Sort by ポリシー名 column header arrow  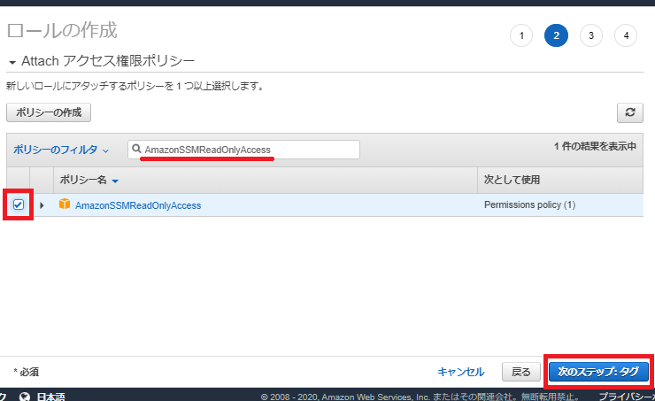[115, 181]
